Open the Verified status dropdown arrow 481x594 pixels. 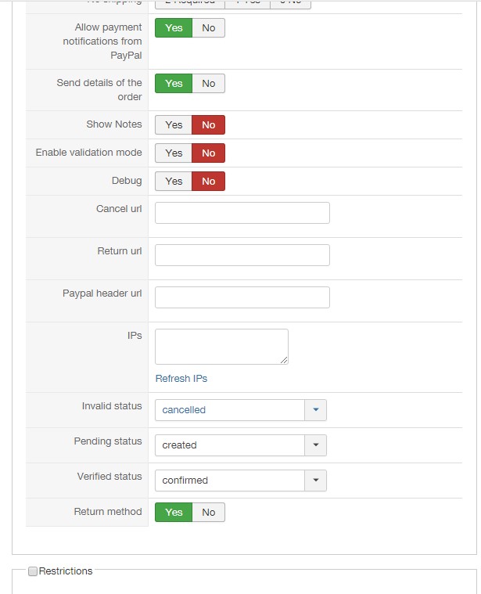[x=315, y=481]
